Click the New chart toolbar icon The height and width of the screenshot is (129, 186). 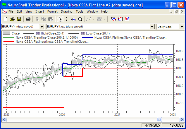(6, 19)
